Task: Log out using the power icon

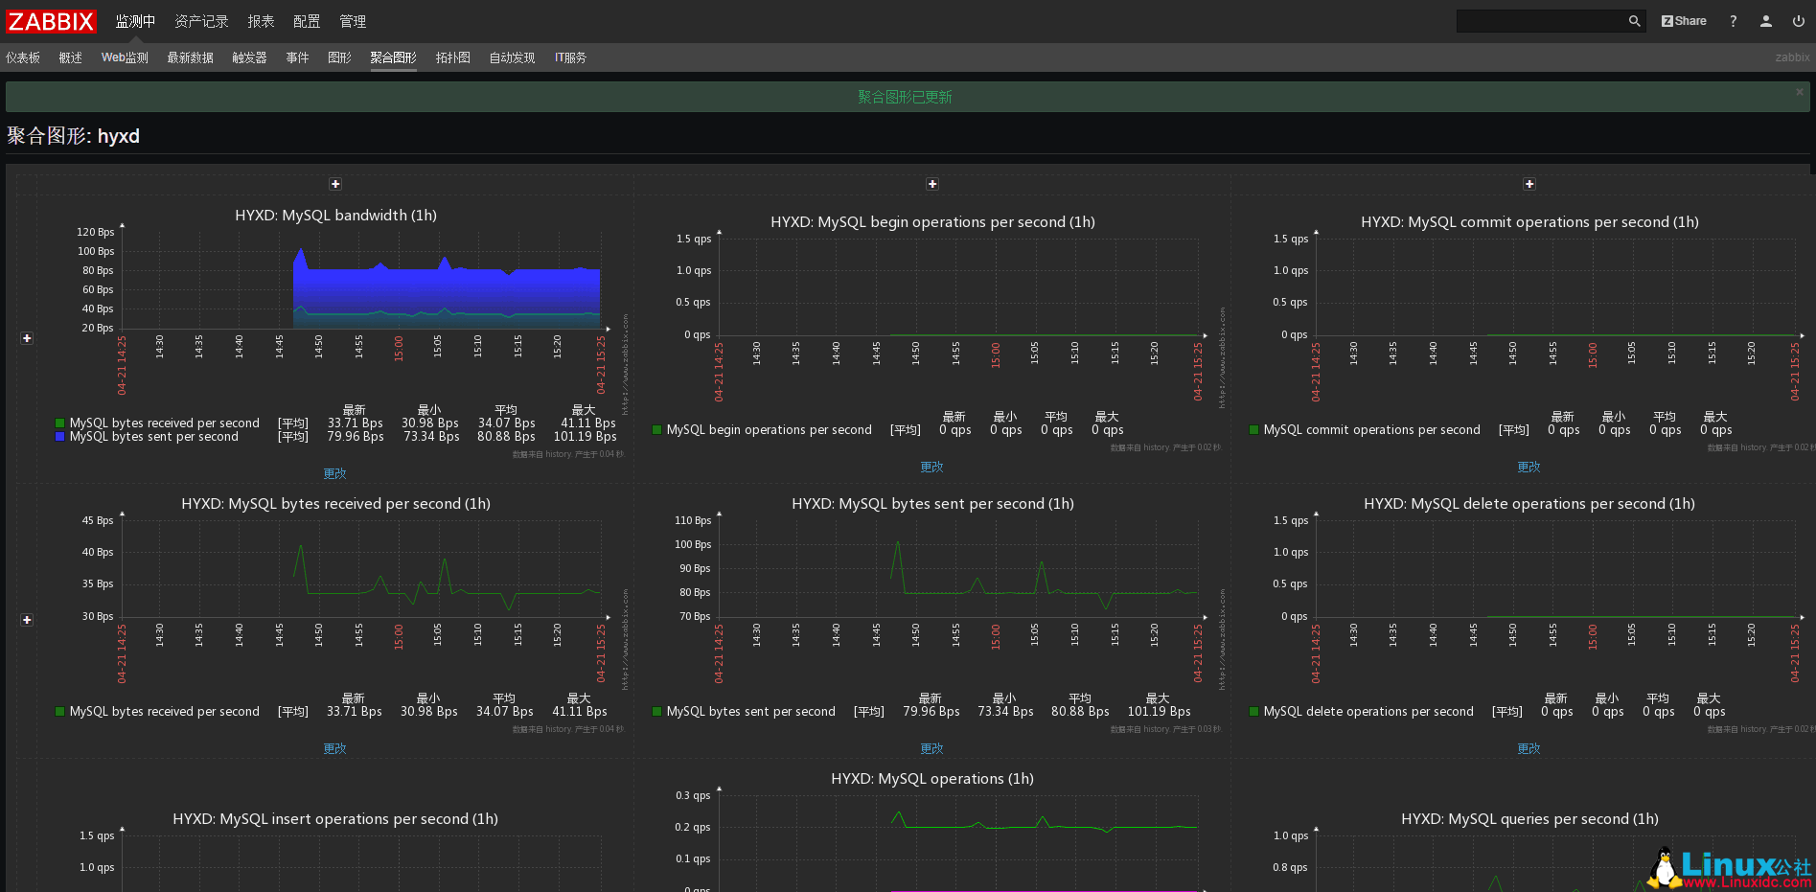Action: (1798, 20)
